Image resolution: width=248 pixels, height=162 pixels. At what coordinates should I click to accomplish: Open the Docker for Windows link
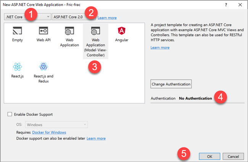point(49,132)
